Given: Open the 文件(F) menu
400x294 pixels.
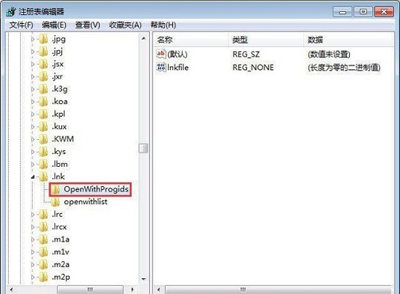Looking at the screenshot, I should [21, 25].
